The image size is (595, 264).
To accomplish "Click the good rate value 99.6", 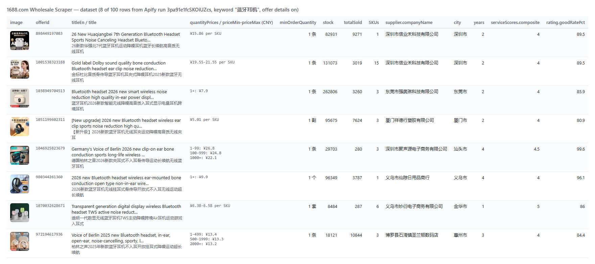I will [x=581, y=149].
